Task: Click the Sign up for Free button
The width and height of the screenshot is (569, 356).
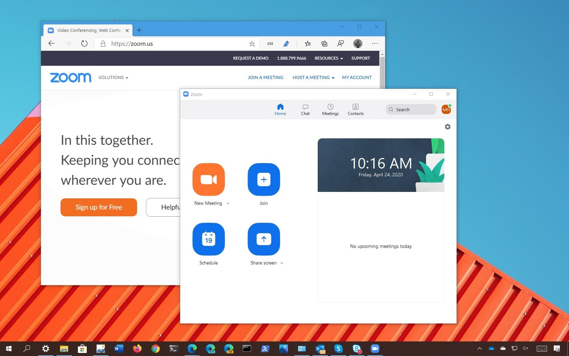Action: [x=99, y=207]
